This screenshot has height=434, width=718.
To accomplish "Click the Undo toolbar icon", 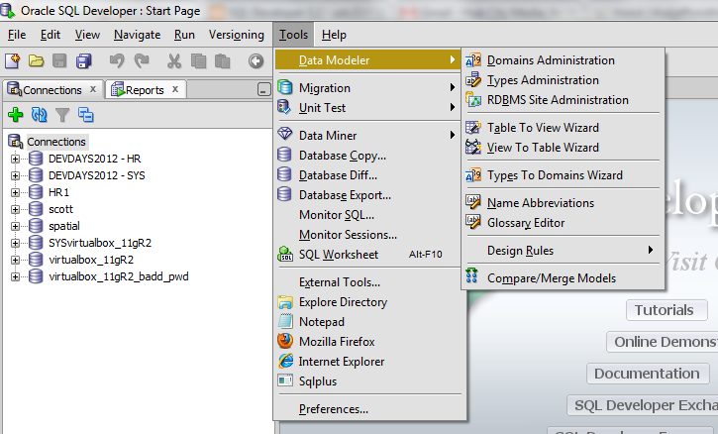I will [117, 61].
